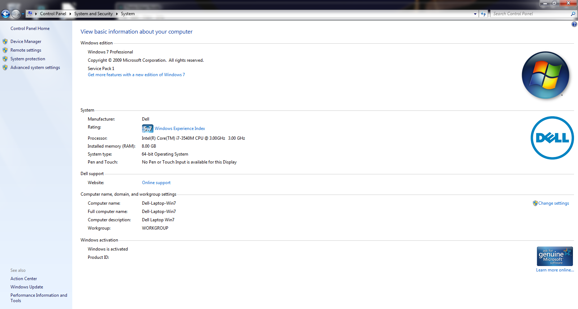Open the recent pages dropdown arrow
The height and width of the screenshot is (309, 578).
pyautogui.click(x=23, y=14)
